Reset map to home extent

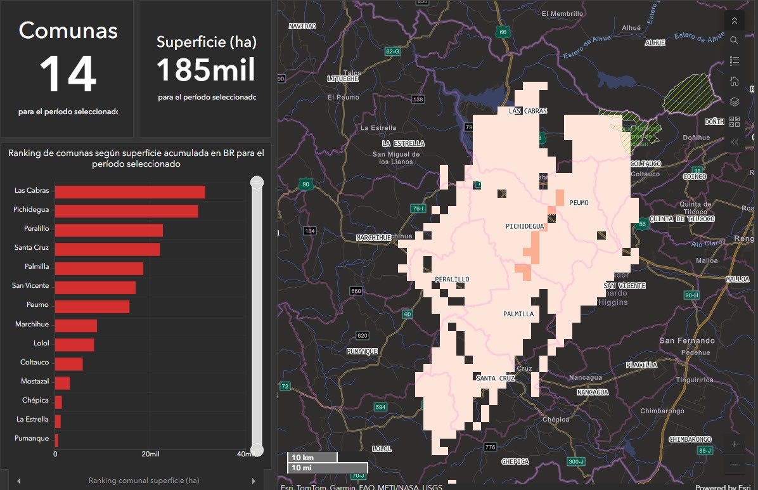pos(735,81)
